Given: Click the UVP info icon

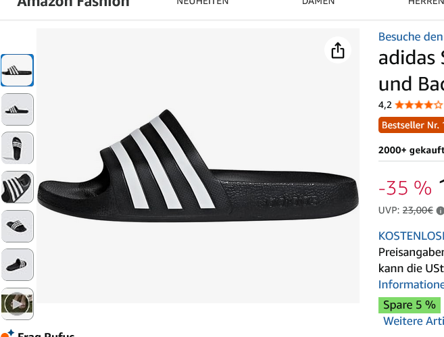Looking at the screenshot, I should coord(440,210).
